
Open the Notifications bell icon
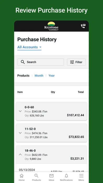[66, 176]
